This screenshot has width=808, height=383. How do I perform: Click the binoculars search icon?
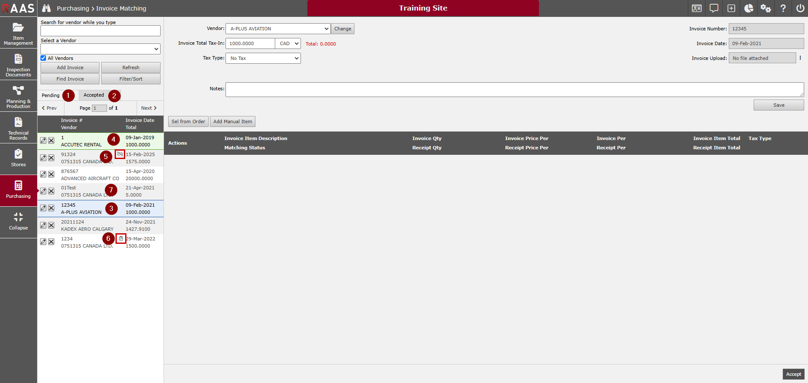pyautogui.click(x=46, y=8)
